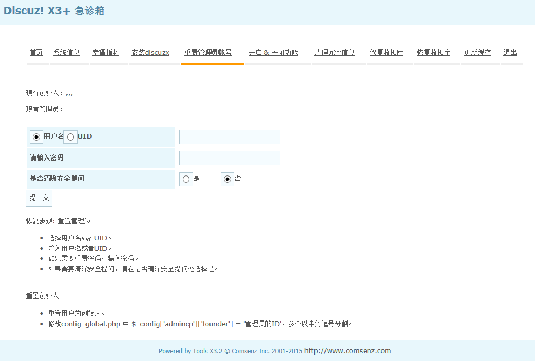
Task: Click the 恢复步骤: 重置管理员 heading
Action: click(59, 221)
